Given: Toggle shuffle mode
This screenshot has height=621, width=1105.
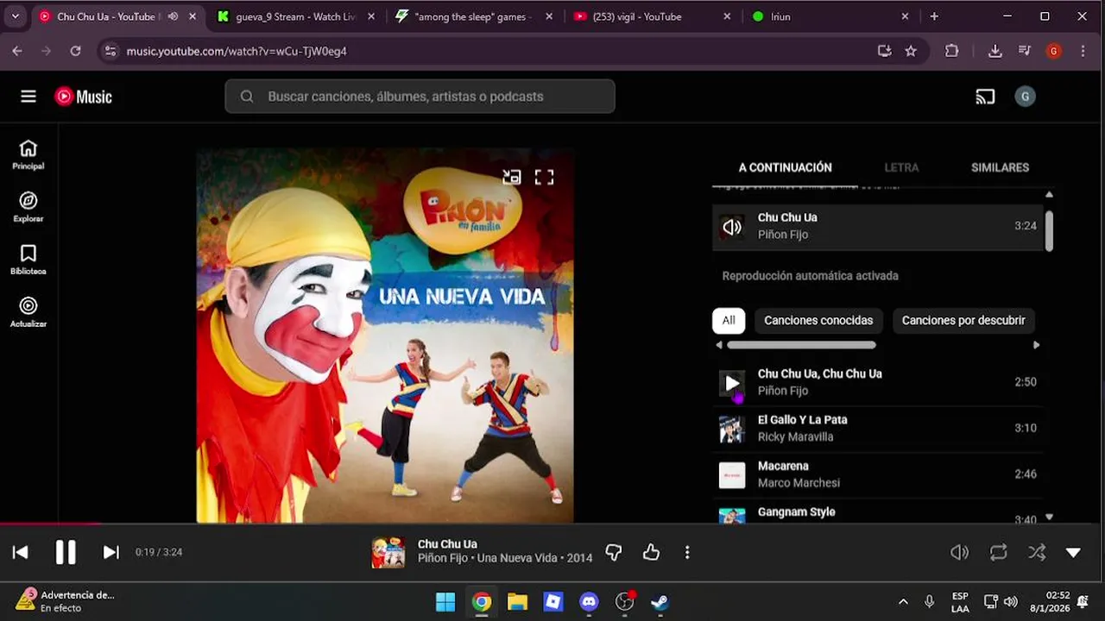Looking at the screenshot, I should (x=1037, y=553).
